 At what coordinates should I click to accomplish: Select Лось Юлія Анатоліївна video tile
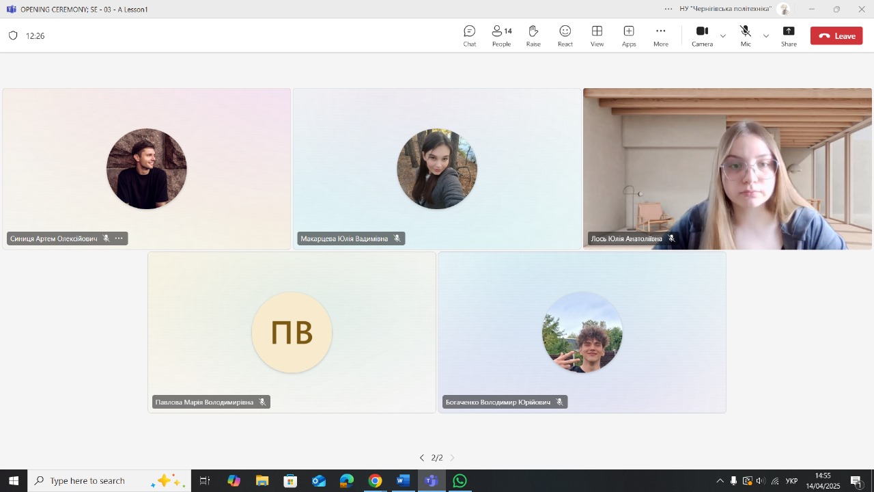pos(727,169)
